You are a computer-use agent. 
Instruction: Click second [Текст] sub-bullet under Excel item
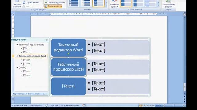point(27,64)
